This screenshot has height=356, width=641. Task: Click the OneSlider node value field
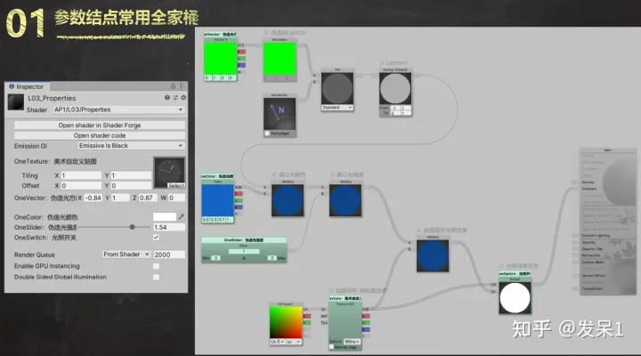[x=244, y=251]
